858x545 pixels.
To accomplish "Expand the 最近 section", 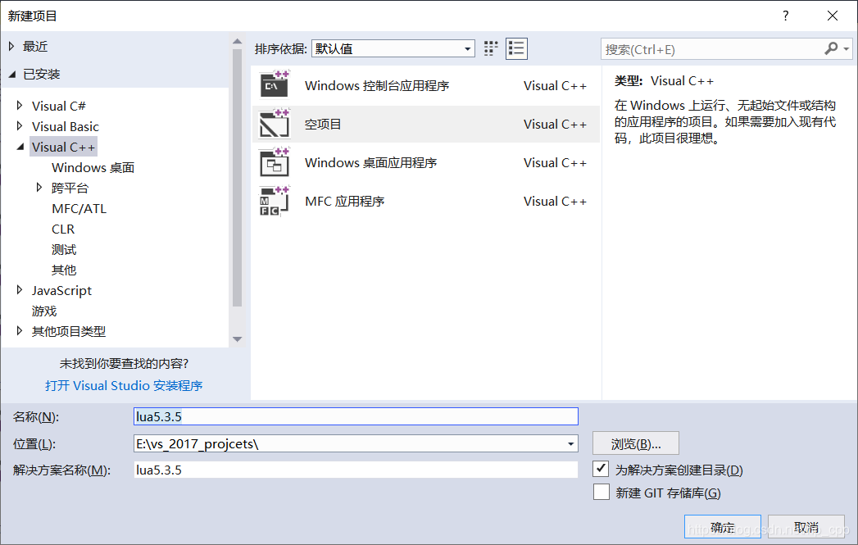I will point(11,47).
